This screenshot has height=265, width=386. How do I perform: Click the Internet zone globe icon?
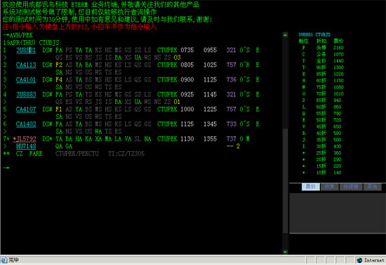click(359, 260)
